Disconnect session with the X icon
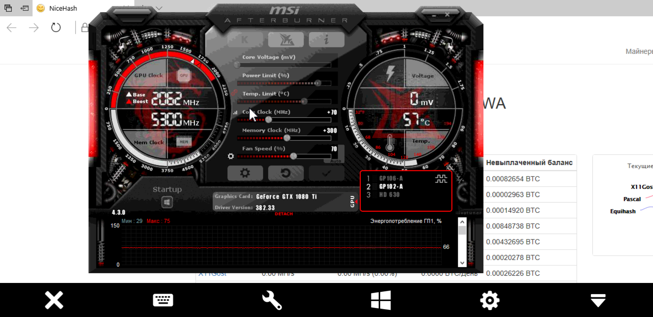Image resolution: width=653 pixels, height=317 pixels. (54, 300)
